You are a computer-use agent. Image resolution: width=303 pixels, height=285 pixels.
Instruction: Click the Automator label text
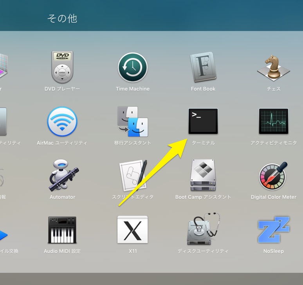click(62, 197)
